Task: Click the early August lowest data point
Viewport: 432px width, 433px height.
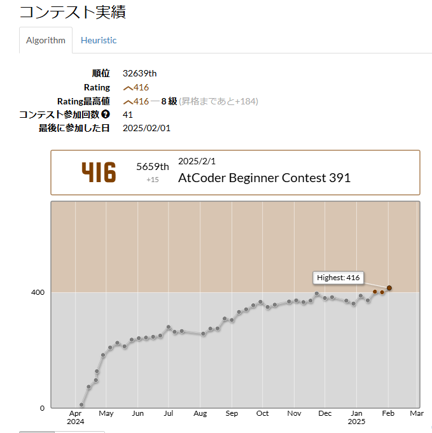Action: (x=204, y=334)
